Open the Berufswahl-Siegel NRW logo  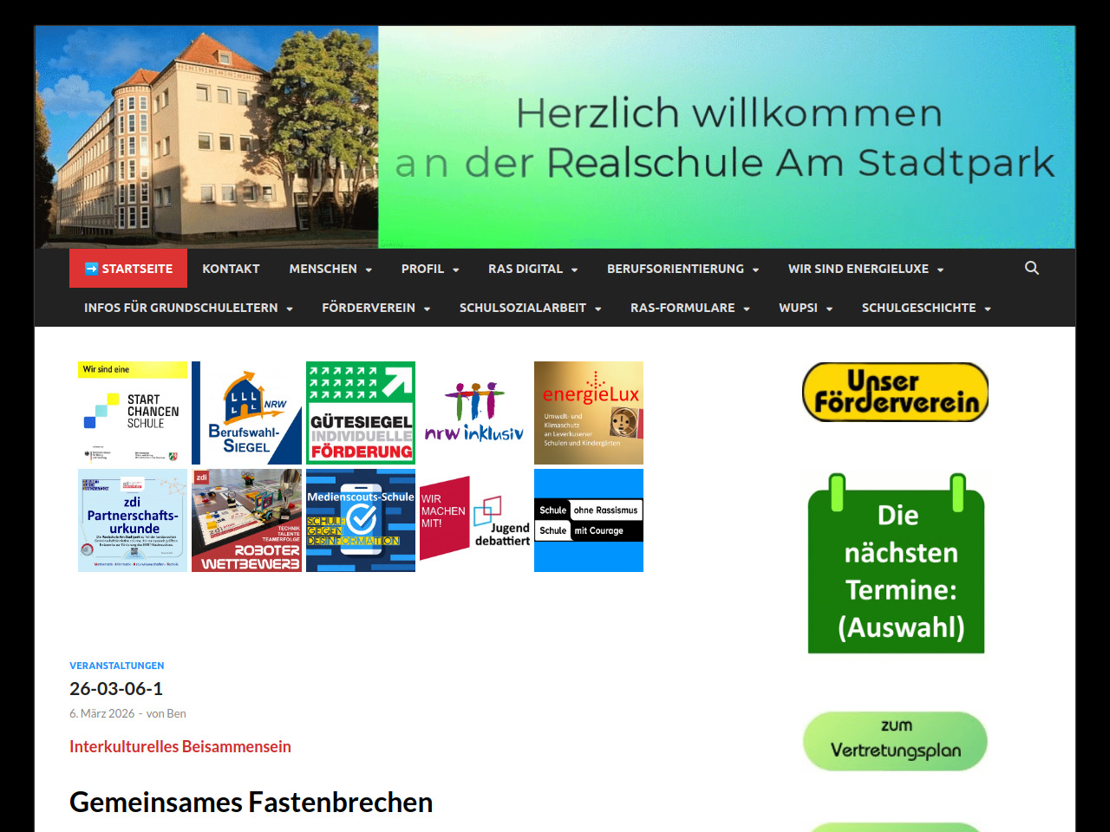[x=247, y=413]
